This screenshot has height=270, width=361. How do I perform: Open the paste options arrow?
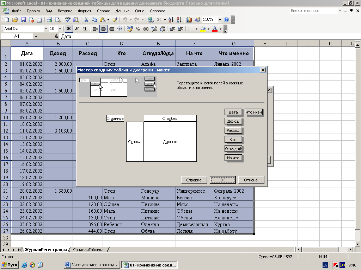[x=108, y=20]
